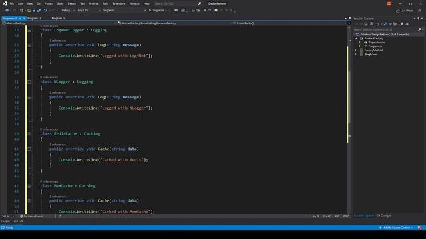
Task: Click Switch Views icon in Solution Explorer
Action: point(371,24)
